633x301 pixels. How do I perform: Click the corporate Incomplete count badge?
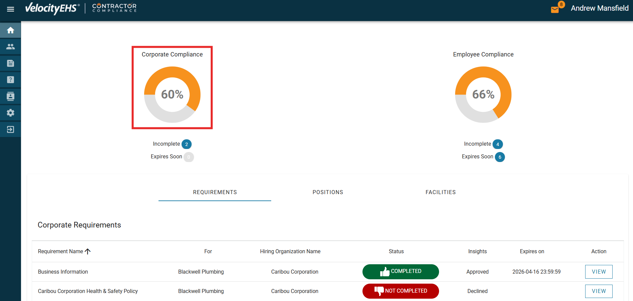pyautogui.click(x=187, y=144)
